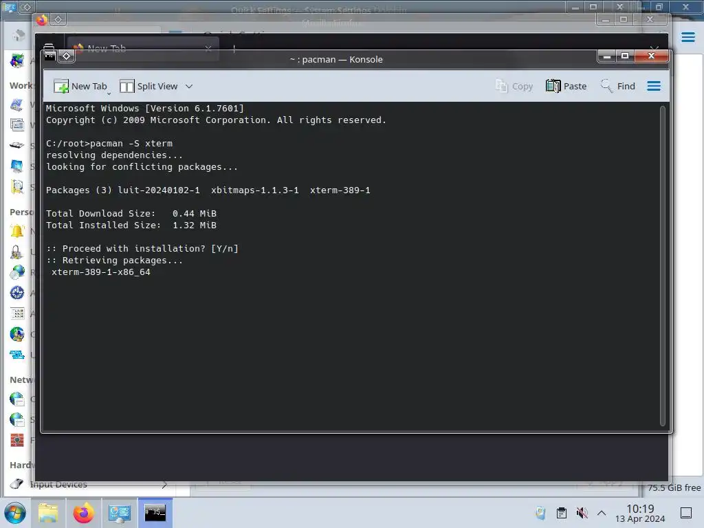Click the bell notifications icon in settings sidebar
This screenshot has width=704, height=528.
(x=17, y=231)
